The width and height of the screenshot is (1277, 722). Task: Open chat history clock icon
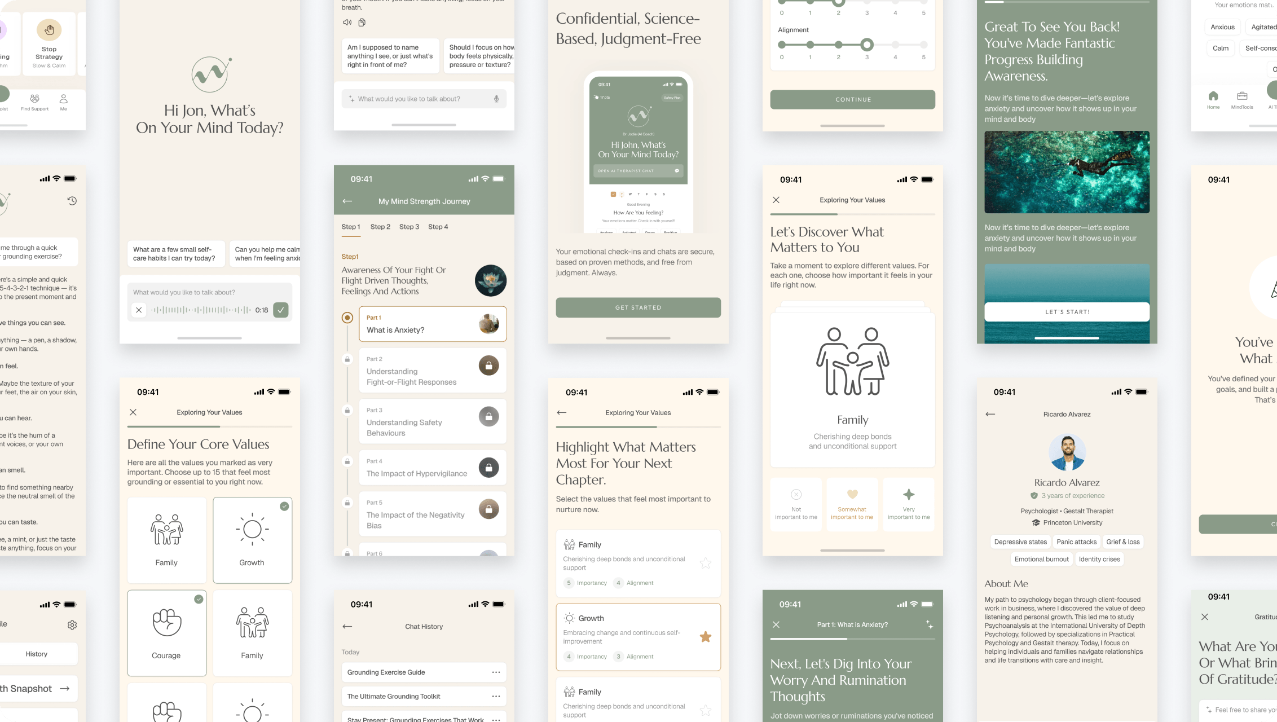[72, 201]
